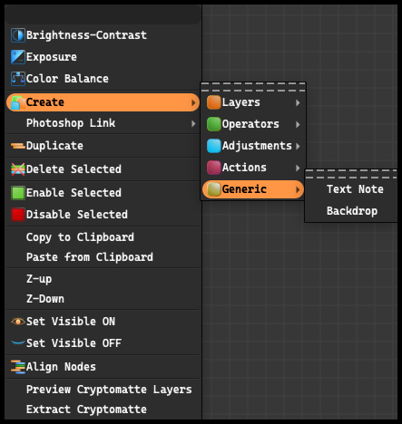Turn visibility on with the eye icon
Screen dimensions: 402x424
pyautogui.click(x=18, y=322)
